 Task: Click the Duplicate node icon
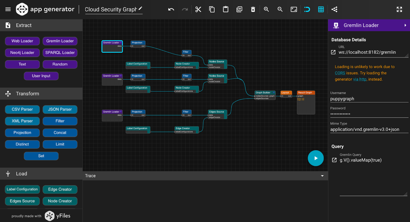[x=239, y=9]
